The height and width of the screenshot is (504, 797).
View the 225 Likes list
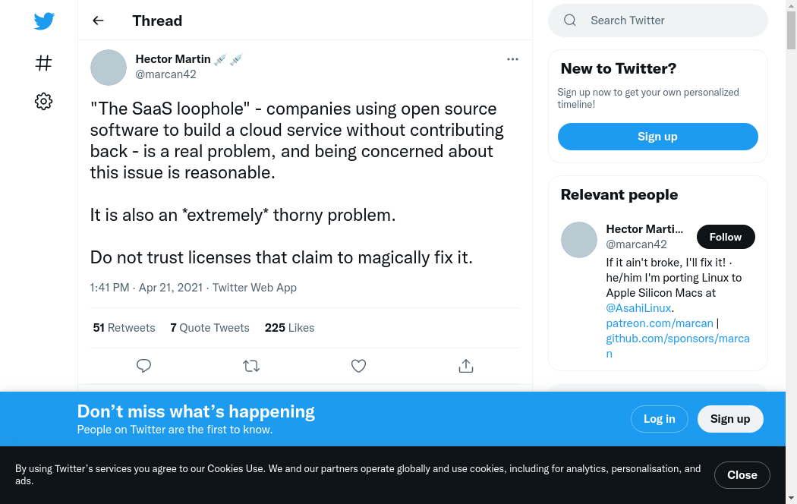[289, 328]
